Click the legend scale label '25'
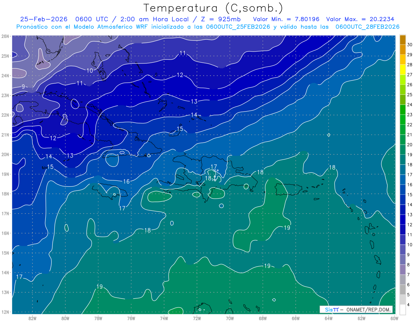The height and width of the screenshot is (323, 419). pyautogui.click(x=410, y=95)
